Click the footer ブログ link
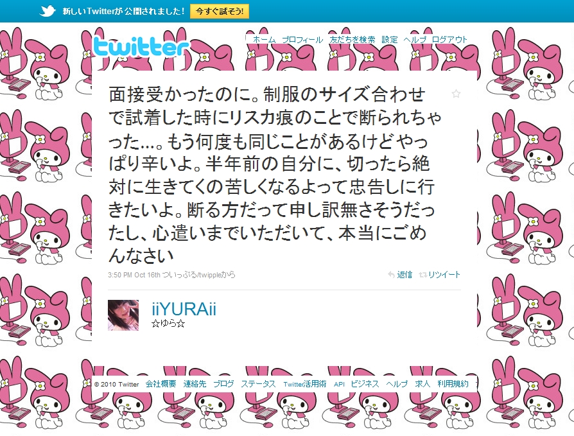574x436 pixels. (x=223, y=383)
